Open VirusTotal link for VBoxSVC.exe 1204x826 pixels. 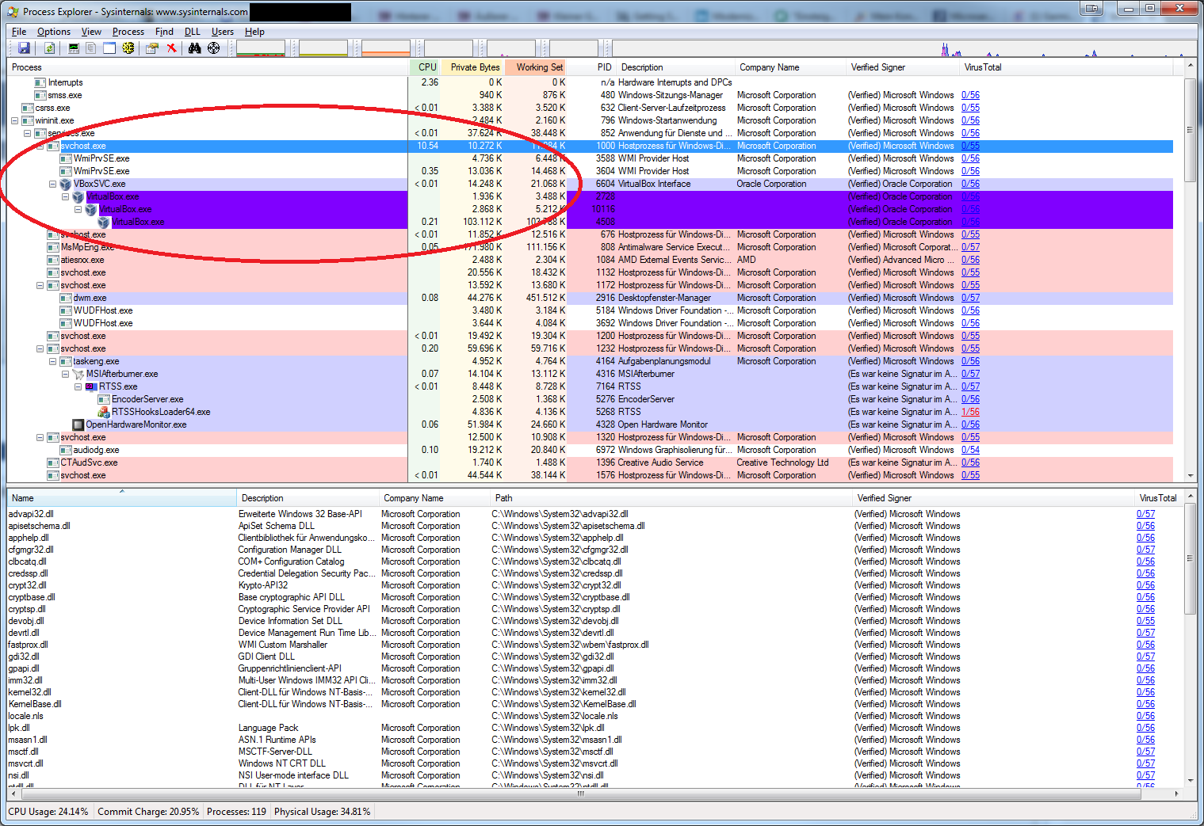click(970, 184)
